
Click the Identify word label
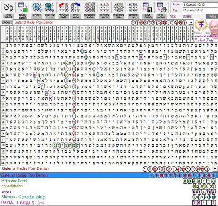pyautogui.click(x=104, y=16)
